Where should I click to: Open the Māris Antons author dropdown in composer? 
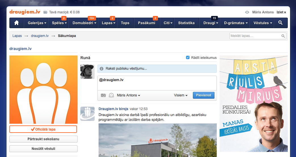point(128,95)
